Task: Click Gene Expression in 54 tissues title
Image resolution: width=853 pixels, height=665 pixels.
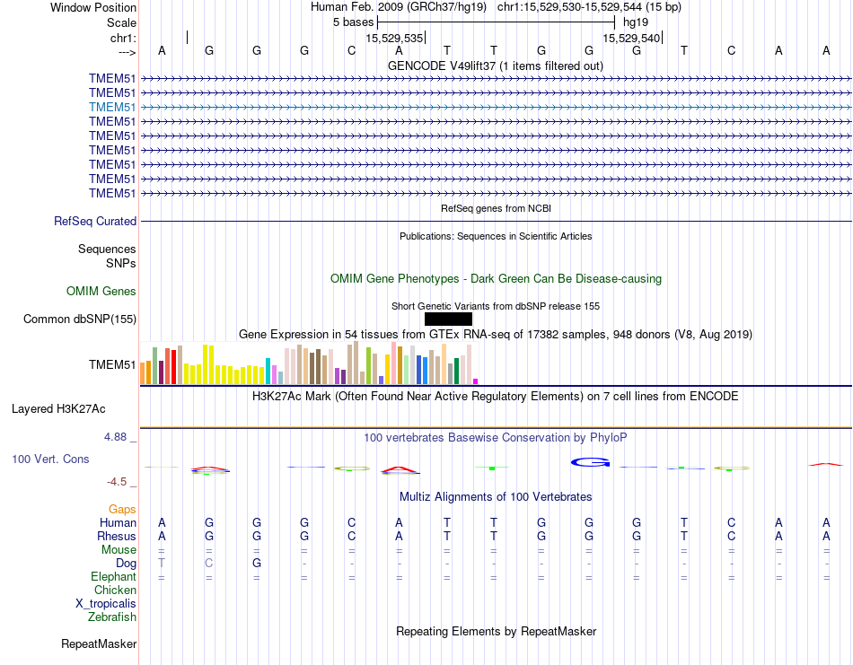Action: (x=496, y=335)
